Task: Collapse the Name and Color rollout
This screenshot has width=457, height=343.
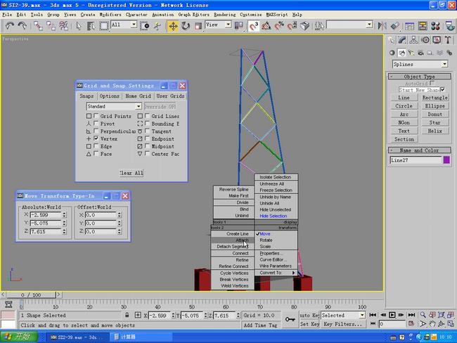Action: click(x=420, y=150)
